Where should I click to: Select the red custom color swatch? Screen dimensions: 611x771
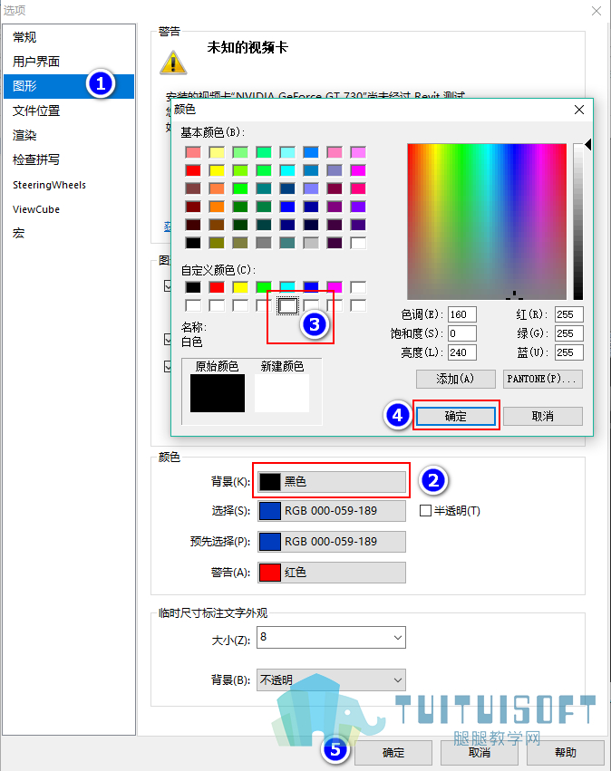[217, 287]
